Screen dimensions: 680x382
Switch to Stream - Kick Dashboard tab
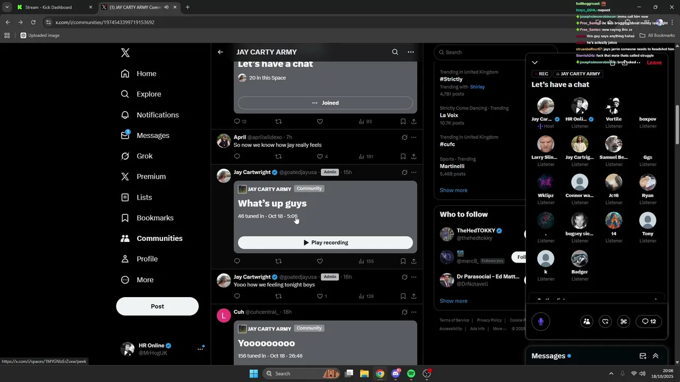click(55, 7)
